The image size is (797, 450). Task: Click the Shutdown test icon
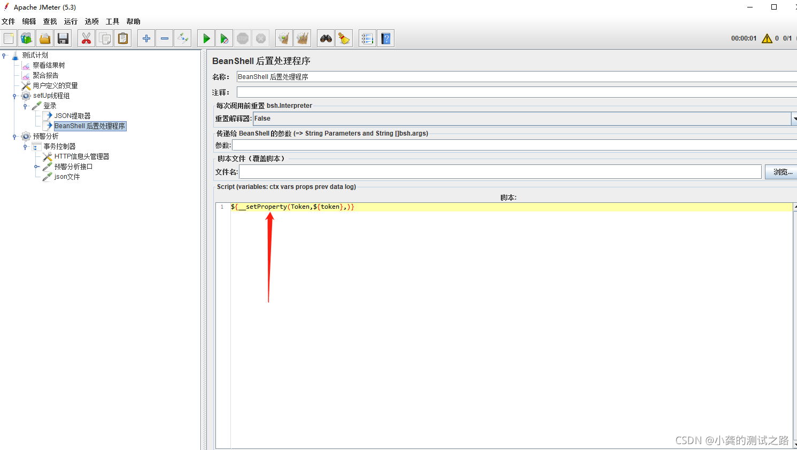coord(261,38)
